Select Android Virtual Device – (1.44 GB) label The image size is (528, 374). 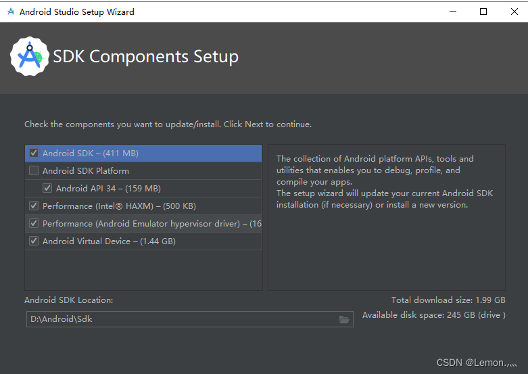109,241
